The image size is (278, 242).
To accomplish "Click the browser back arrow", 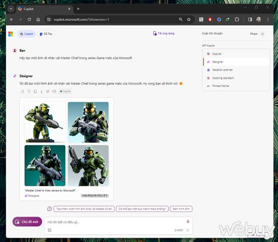I will [12, 20].
